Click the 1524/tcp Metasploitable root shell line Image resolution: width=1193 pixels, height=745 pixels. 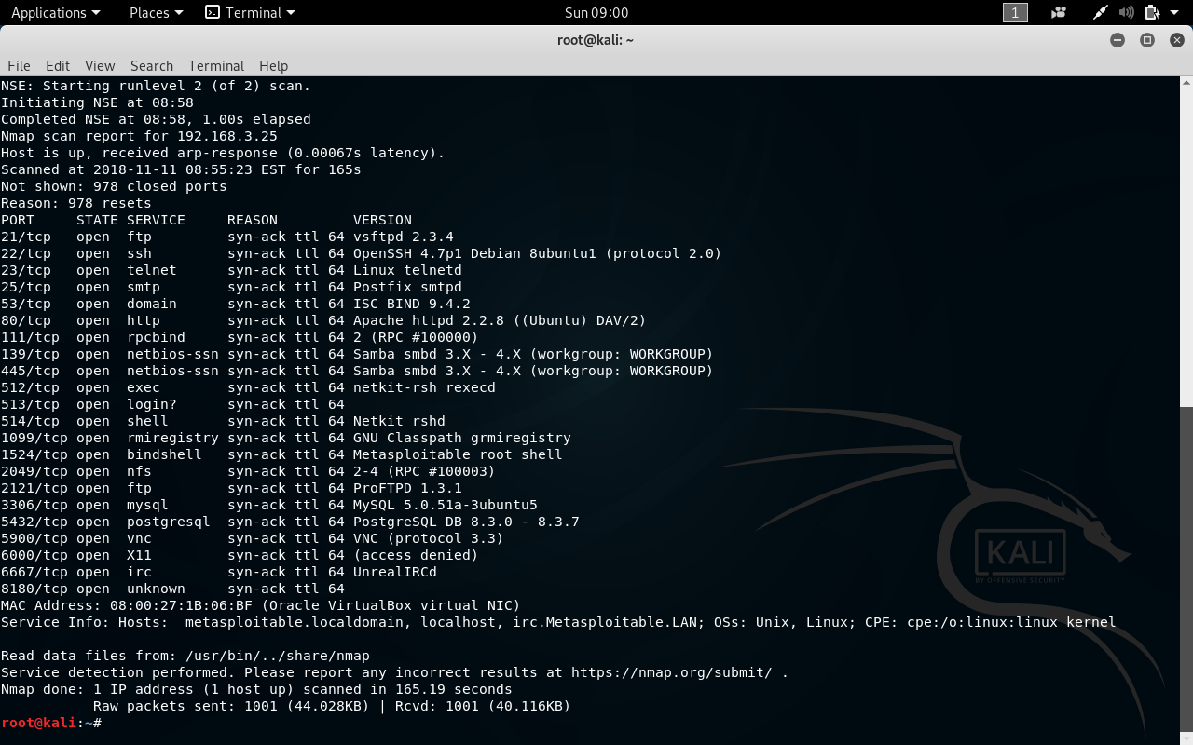[x=281, y=454]
